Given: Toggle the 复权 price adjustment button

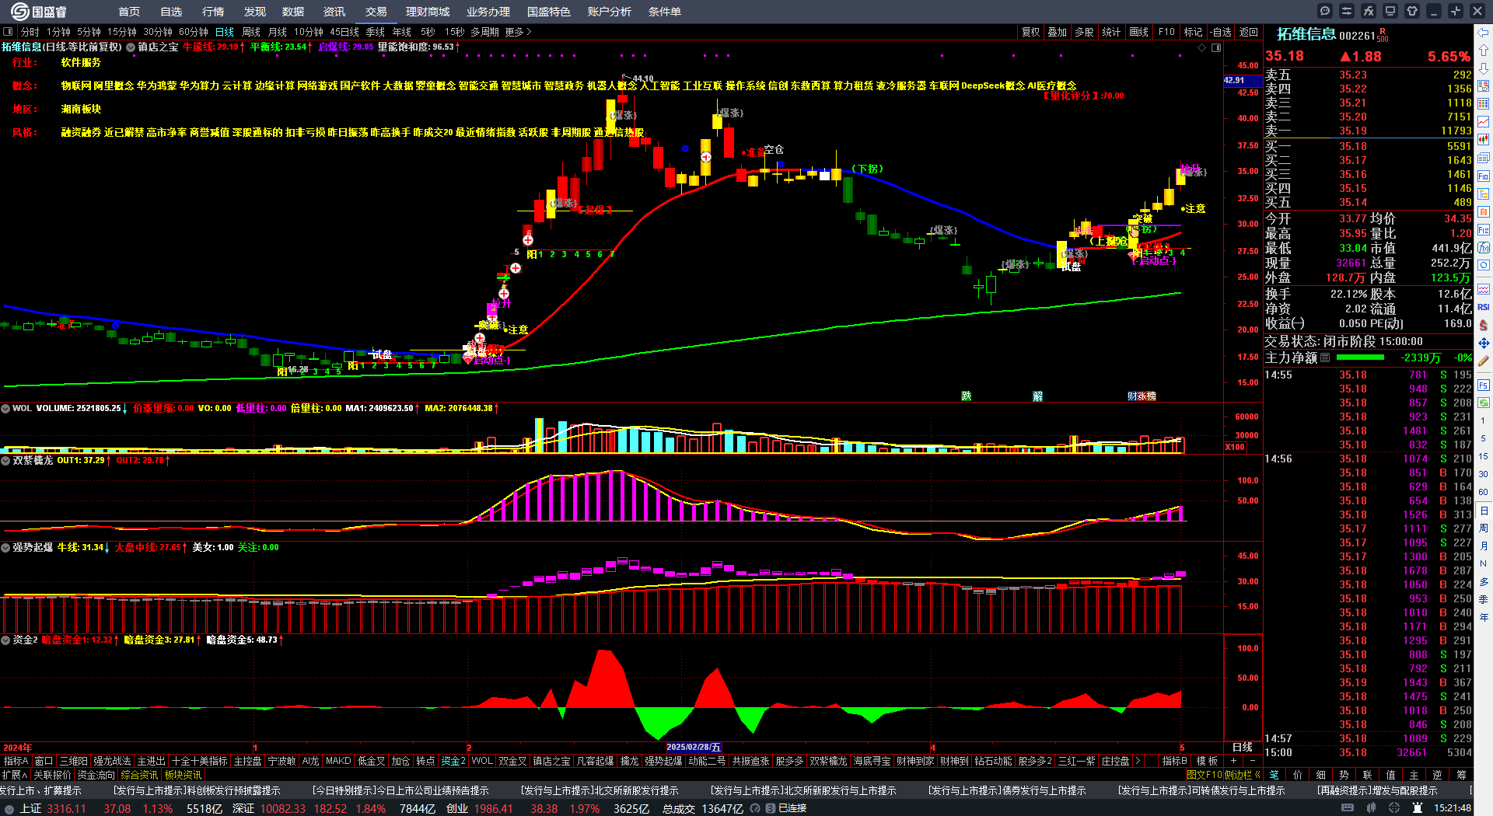Looking at the screenshot, I should (x=1030, y=32).
